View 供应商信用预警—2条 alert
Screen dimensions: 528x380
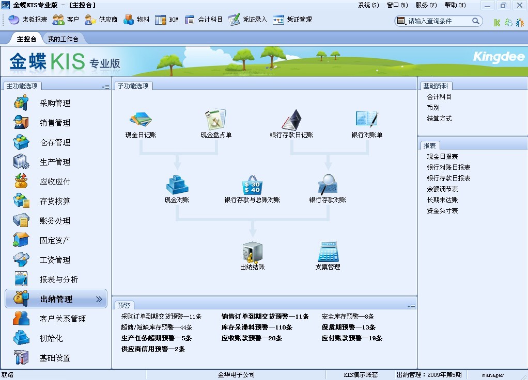point(153,349)
